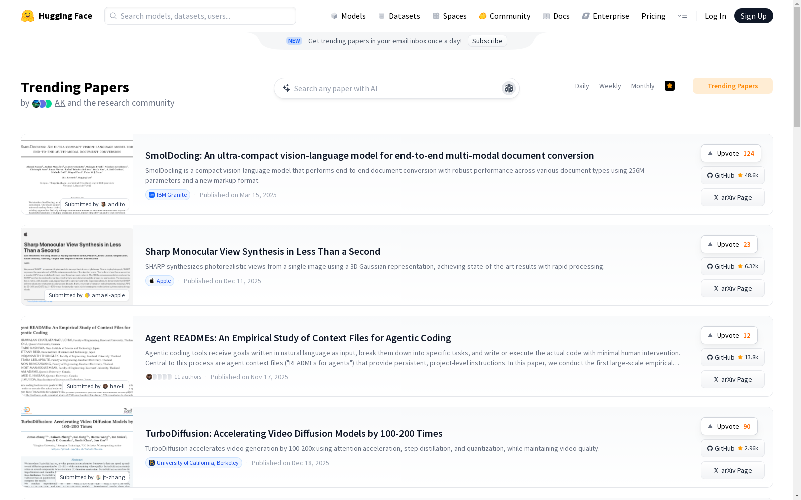Open arXiv page for TurboDiffusion
The height and width of the screenshot is (500, 801).
tap(733, 470)
